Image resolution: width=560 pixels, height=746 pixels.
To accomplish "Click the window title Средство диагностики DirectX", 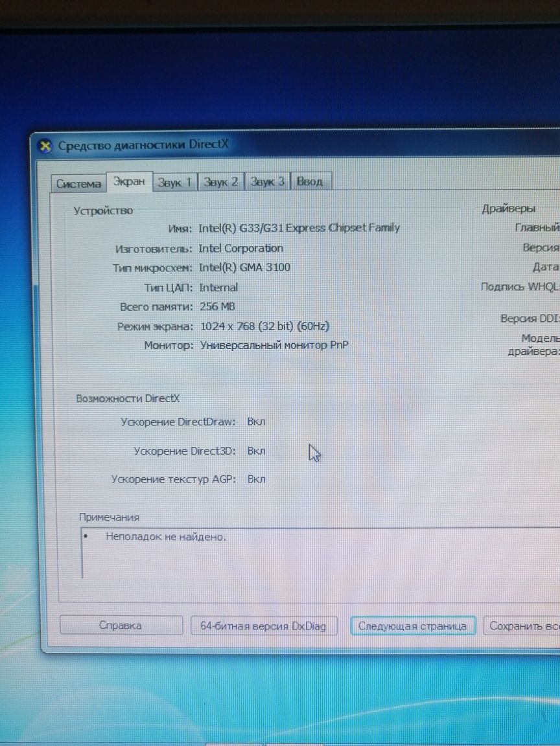I will pyautogui.click(x=143, y=145).
